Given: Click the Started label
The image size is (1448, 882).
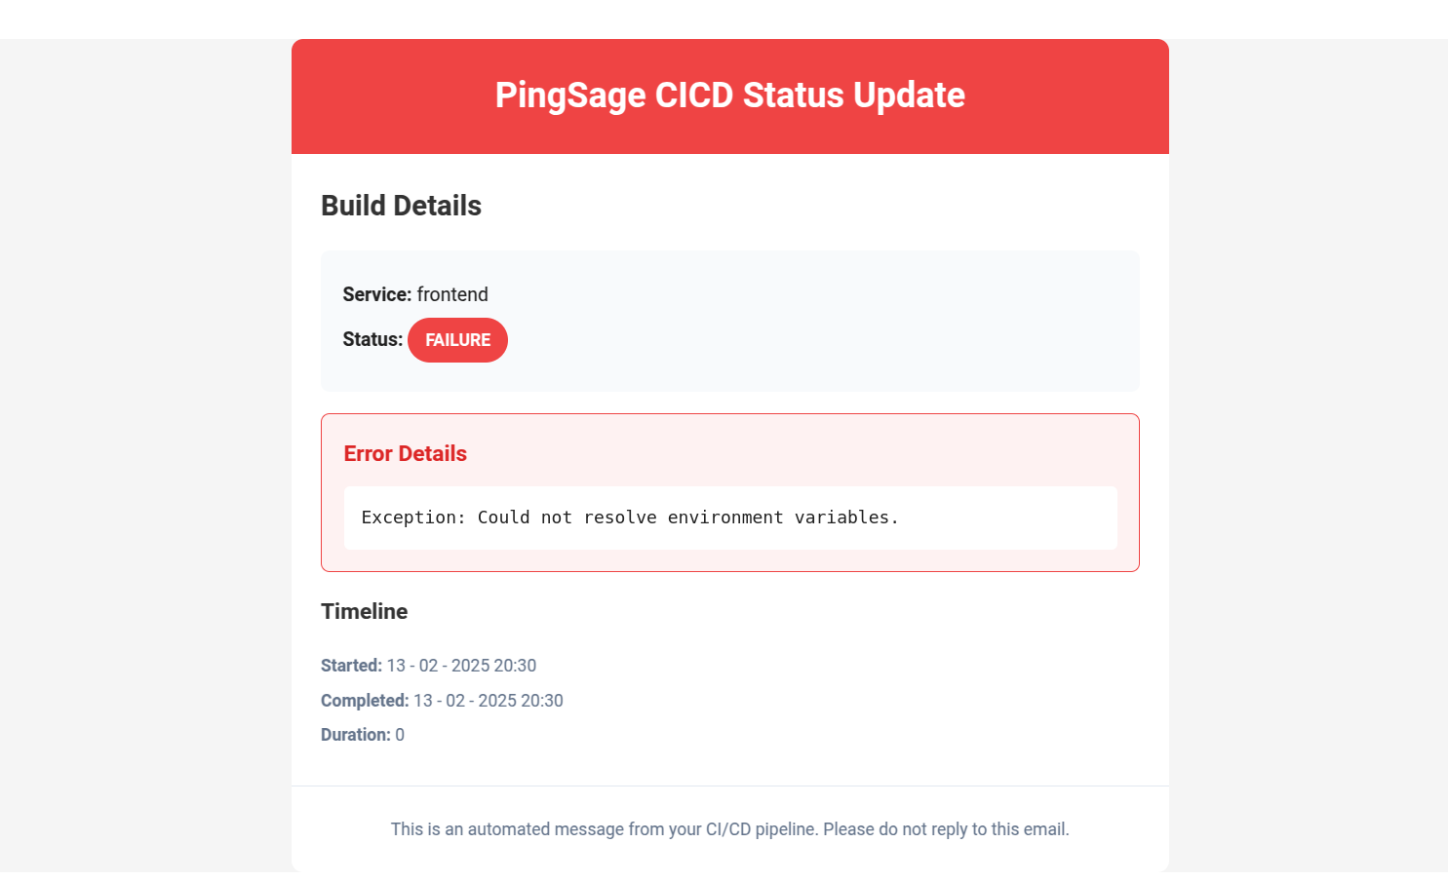Looking at the screenshot, I should 351,666.
